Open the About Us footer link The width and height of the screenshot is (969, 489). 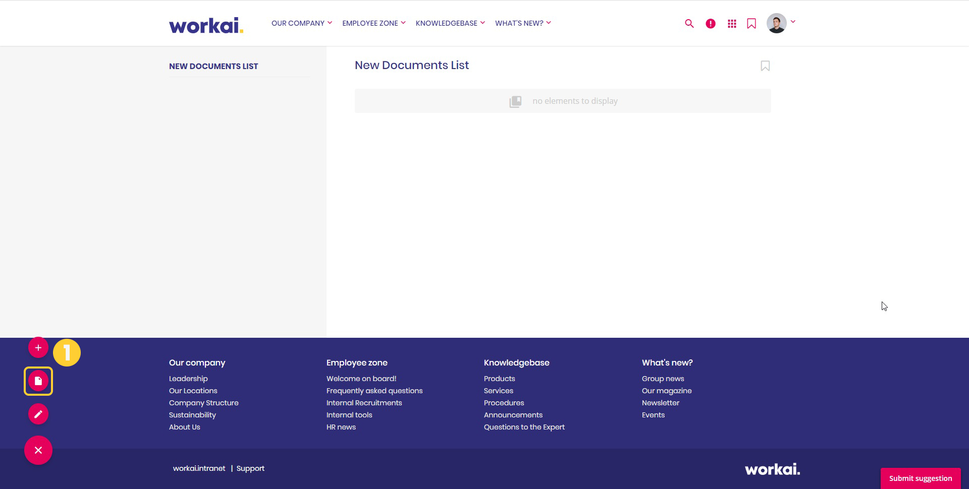pos(185,427)
